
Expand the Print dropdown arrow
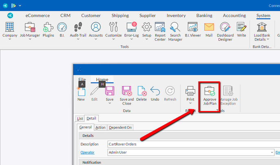190,103
